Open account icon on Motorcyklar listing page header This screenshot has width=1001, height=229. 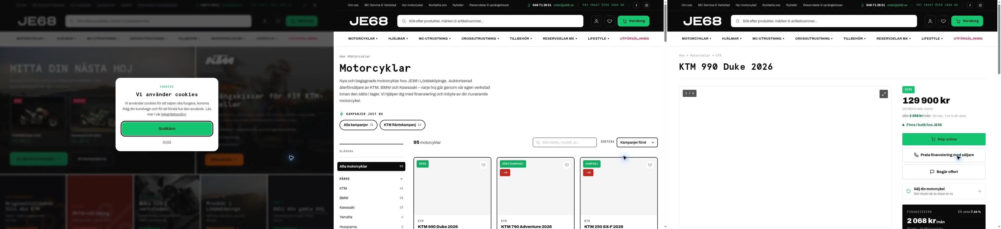click(x=596, y=21)
